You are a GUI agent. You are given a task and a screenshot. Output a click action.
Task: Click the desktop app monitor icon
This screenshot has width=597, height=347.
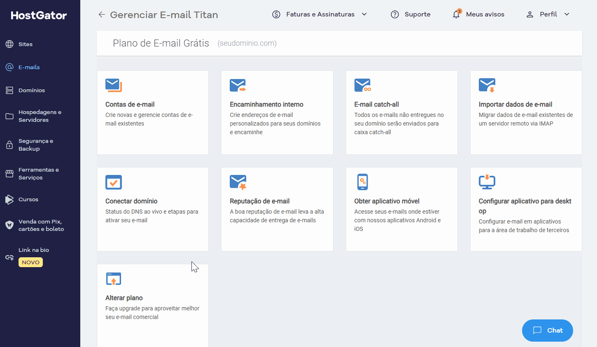point(487,182)
